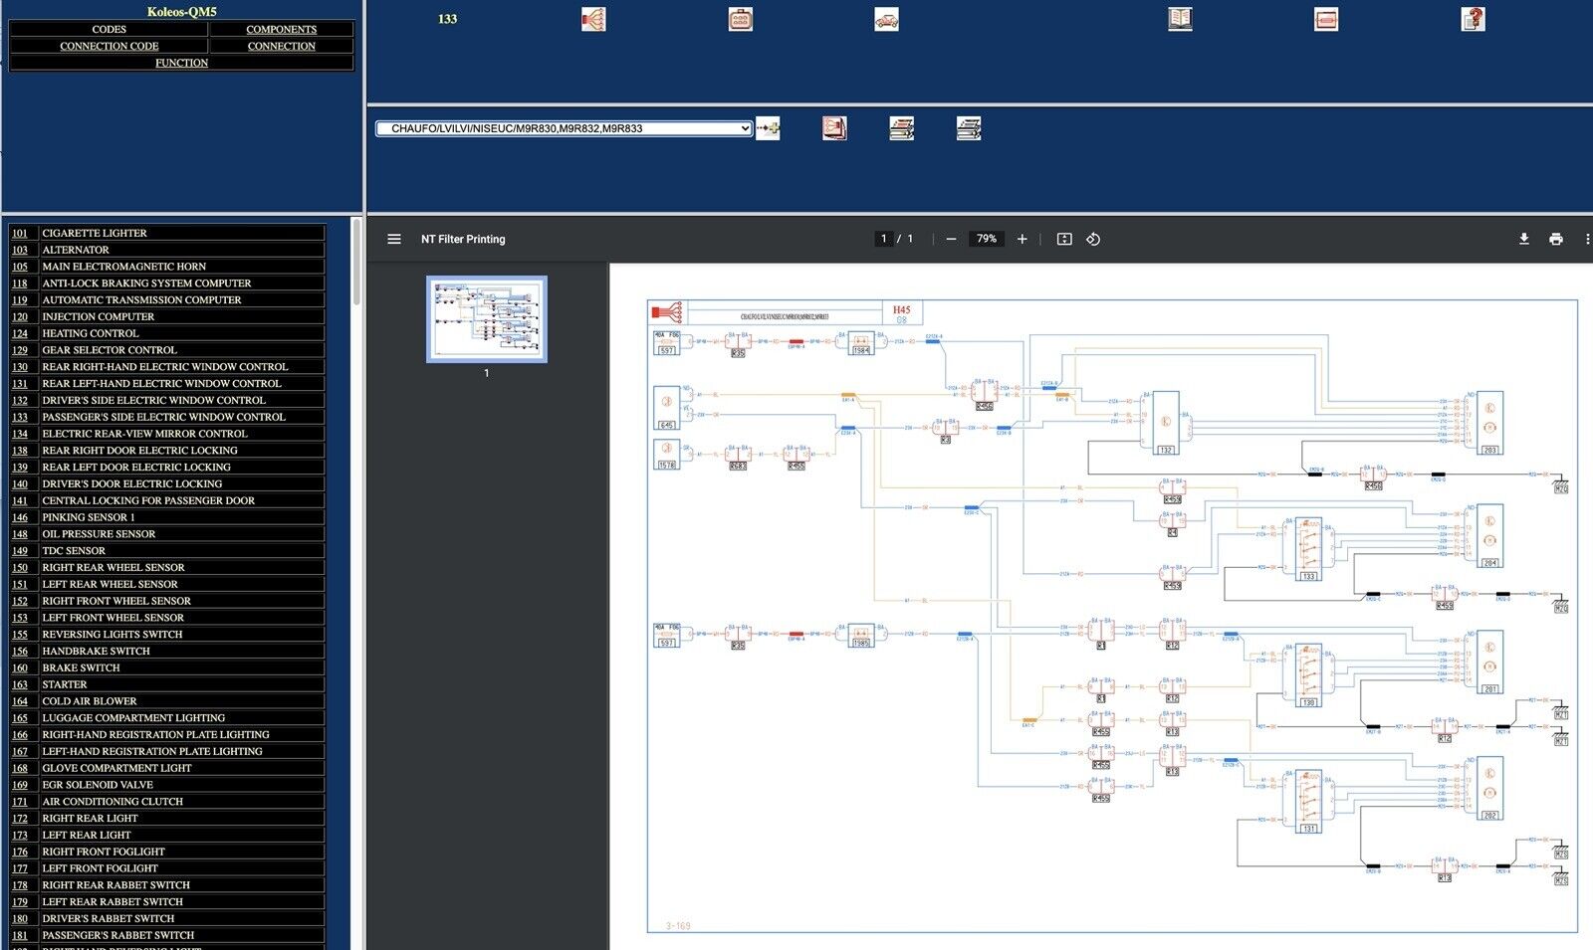Screen dimensions: 1593x950
Task: Open the FUNCTION link
Action: click(181, 63)
